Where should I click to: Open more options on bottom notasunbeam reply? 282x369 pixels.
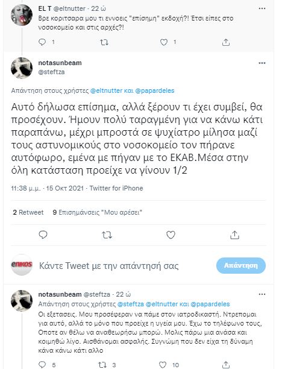[x=262, y=294]
